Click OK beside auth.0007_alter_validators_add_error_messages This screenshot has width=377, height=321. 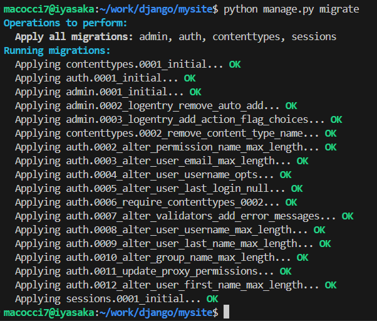(x=348, y=216)
